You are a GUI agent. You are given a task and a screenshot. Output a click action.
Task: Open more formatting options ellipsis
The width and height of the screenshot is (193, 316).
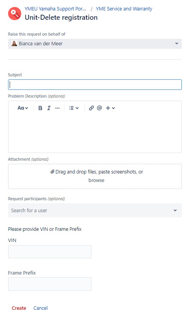[58, 108]
